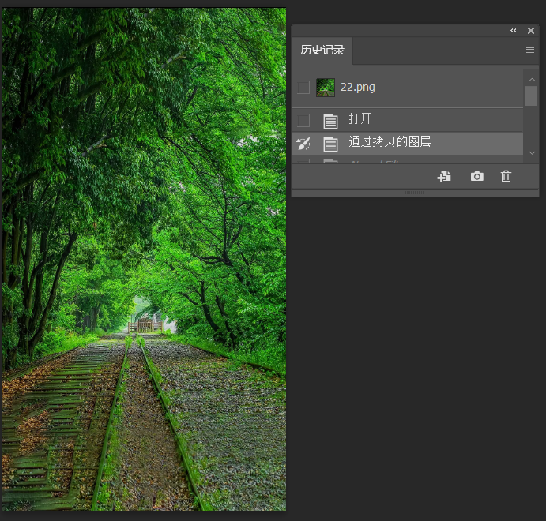Click the 22.png snapshot name

pyautogui.click(x=358, y=87)
